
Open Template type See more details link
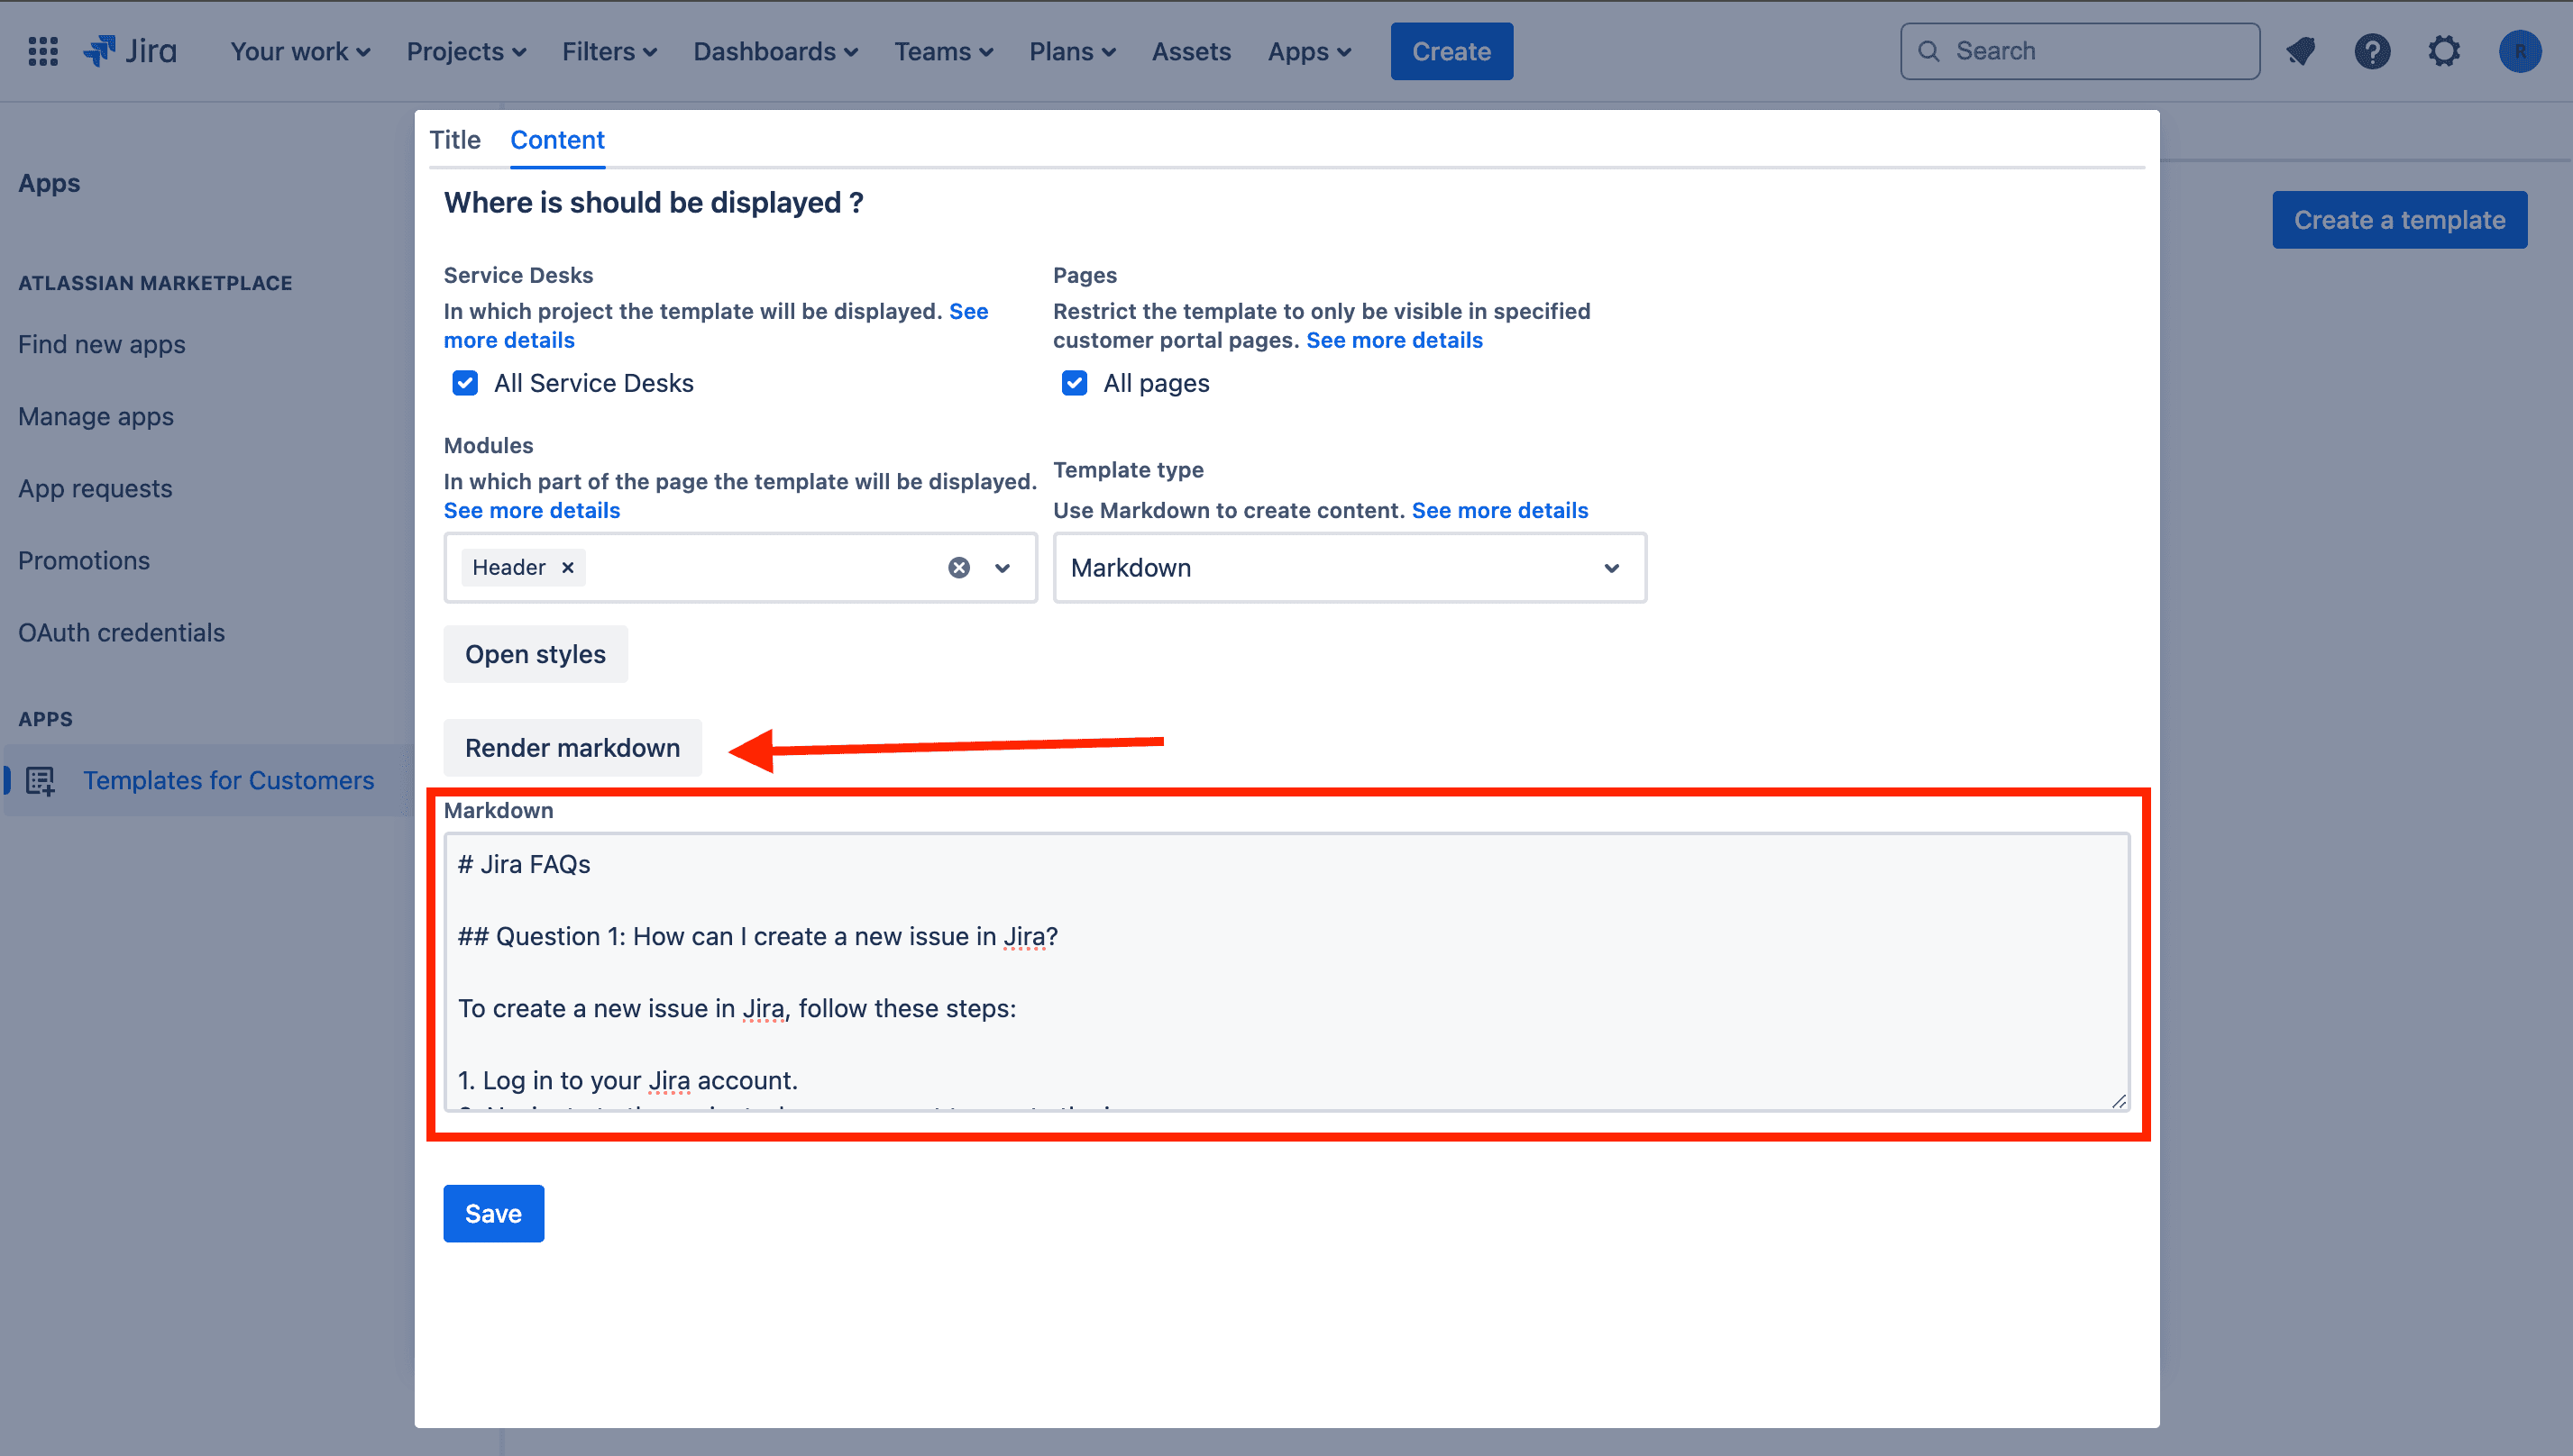click(1498, 510)
